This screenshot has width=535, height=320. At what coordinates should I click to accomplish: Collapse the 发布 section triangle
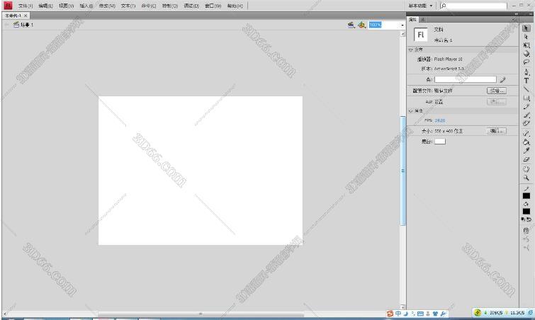click(411, 50)
